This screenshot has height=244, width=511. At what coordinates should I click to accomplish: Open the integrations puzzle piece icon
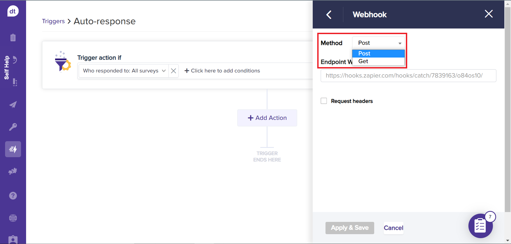click(13, 171)
